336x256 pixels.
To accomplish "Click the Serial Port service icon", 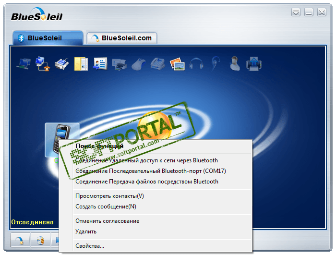I will coord(62,64).
